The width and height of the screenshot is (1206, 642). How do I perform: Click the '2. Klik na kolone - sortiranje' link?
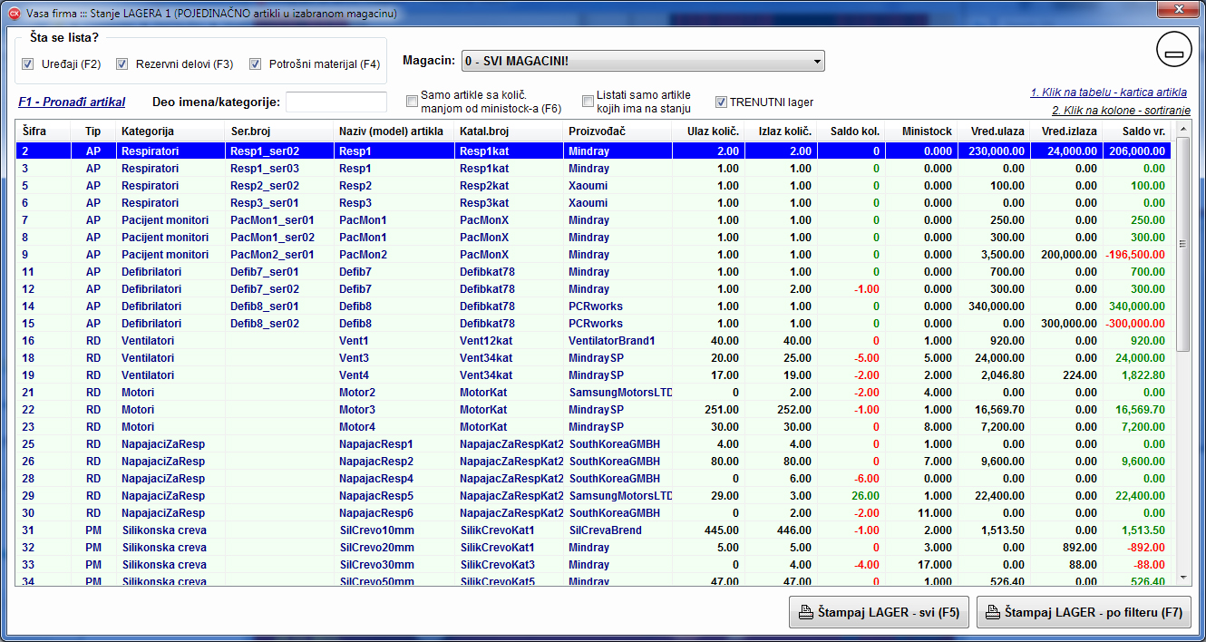(1120, 111)
